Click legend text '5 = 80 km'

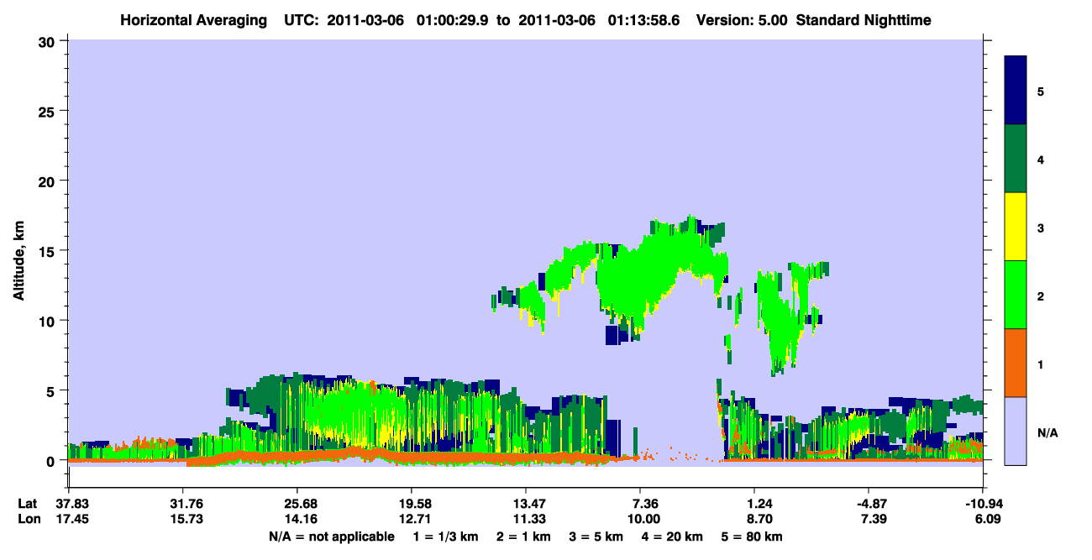[x=753, y=536]
